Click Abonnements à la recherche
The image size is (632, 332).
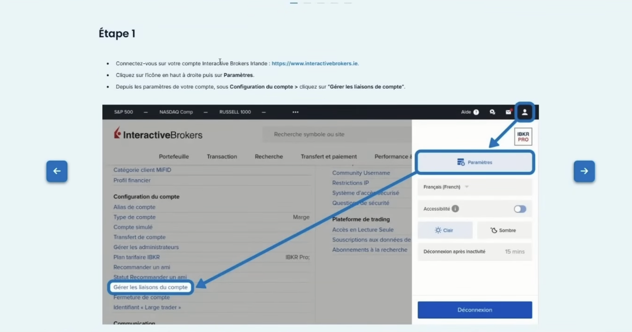pos(370,250)
